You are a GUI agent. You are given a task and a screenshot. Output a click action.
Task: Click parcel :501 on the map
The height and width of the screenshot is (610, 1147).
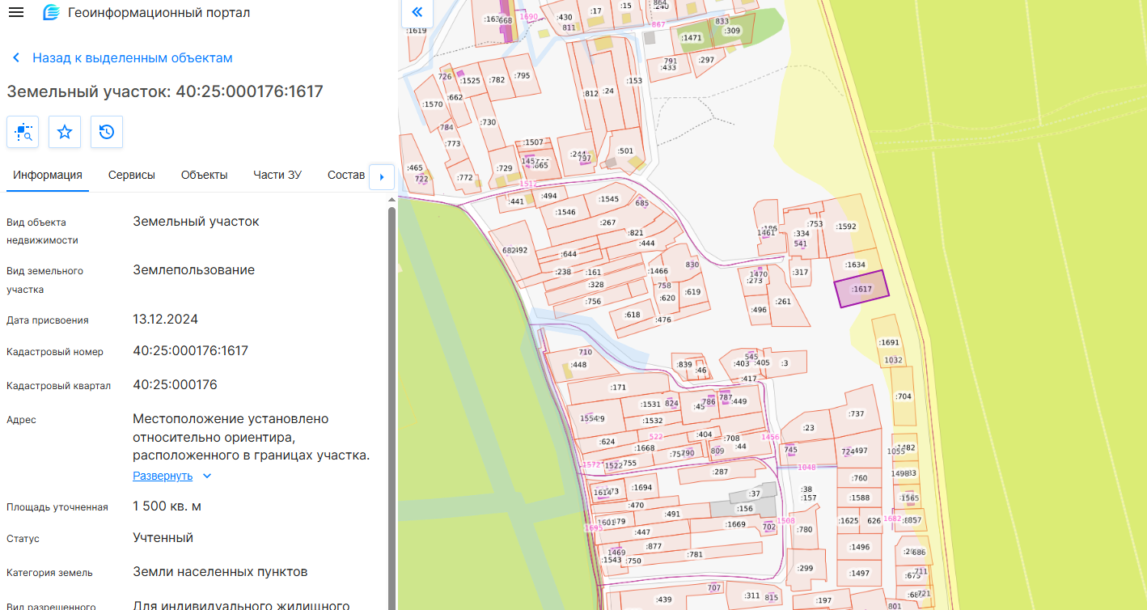[x=625, y=150]
